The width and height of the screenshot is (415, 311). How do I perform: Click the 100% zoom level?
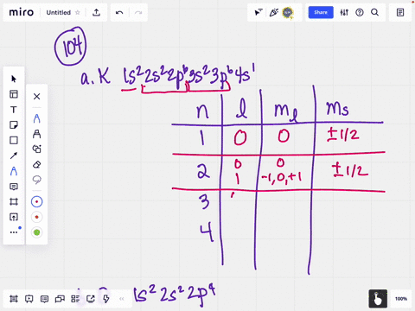point(401,299)
